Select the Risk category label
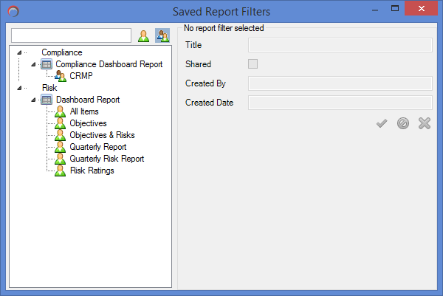The height and width of the screenshot is (296, 443). [x=49, y=88]
